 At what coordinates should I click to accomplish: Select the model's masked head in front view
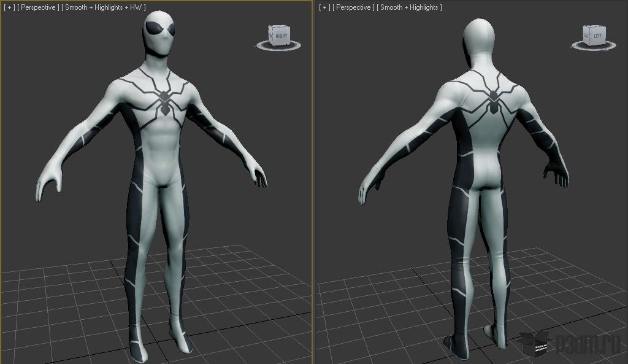(x=160, y=33)
